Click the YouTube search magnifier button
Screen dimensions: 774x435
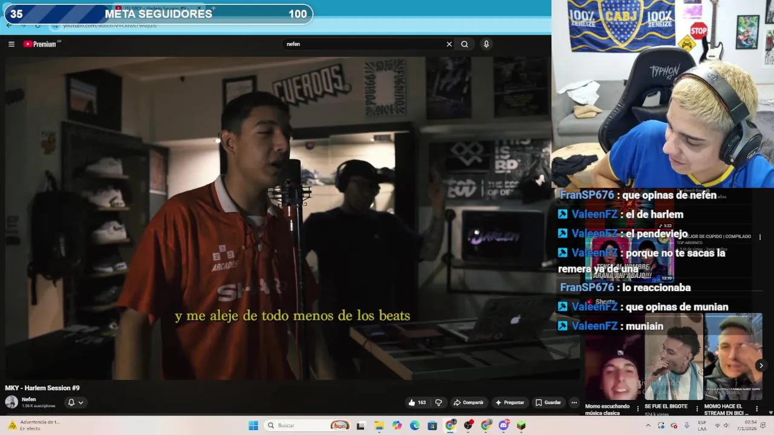[x=464, y=44]
